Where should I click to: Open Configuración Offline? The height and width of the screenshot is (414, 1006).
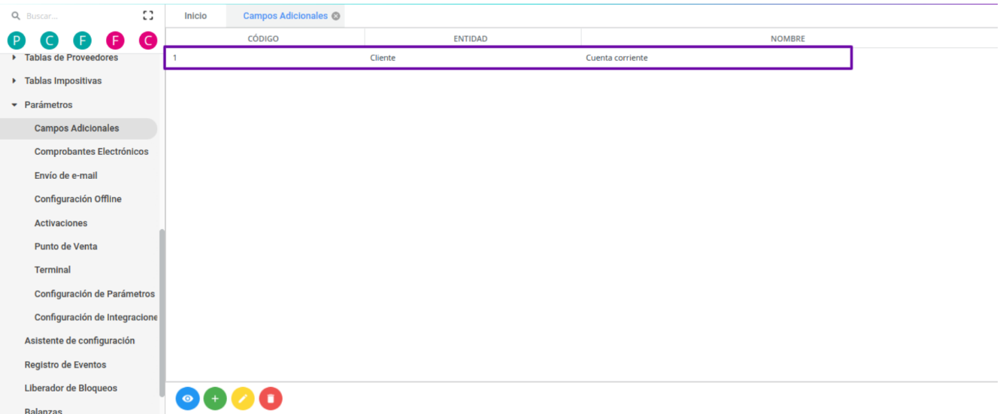78,199
